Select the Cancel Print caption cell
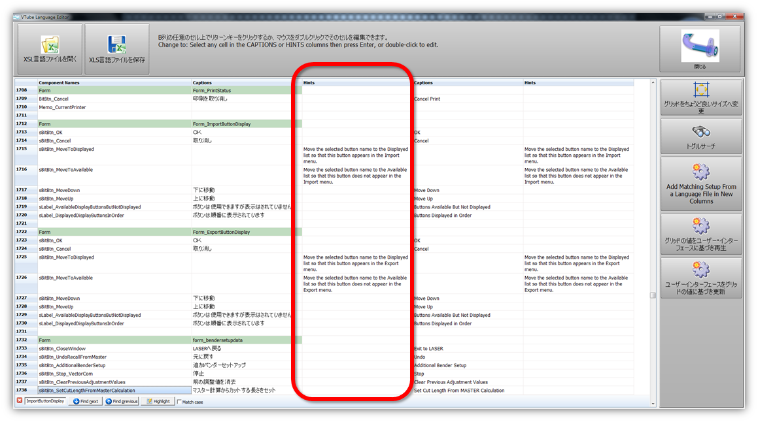Image resolution: width=758 pixels, height=422 pixels. 467,99
